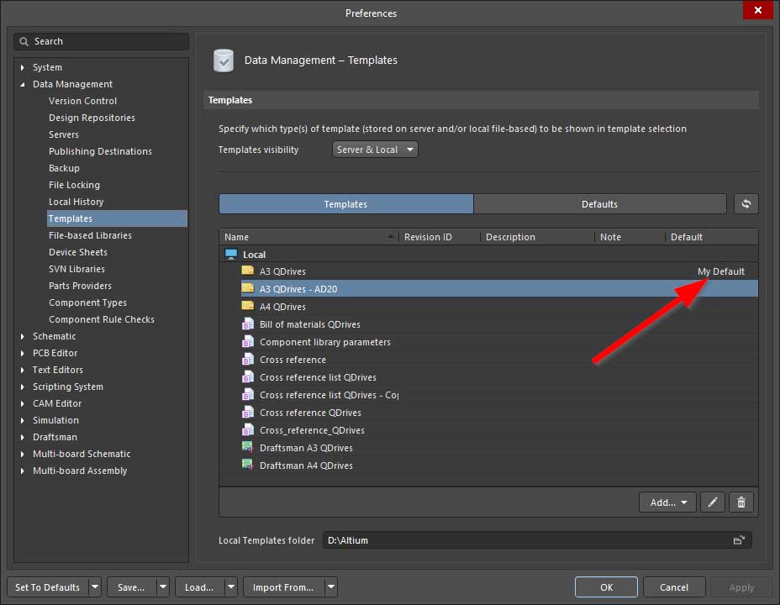Open the Templates visibility dropdown
This screenshot has height=605, width=780.
click(x=375, y=150)
